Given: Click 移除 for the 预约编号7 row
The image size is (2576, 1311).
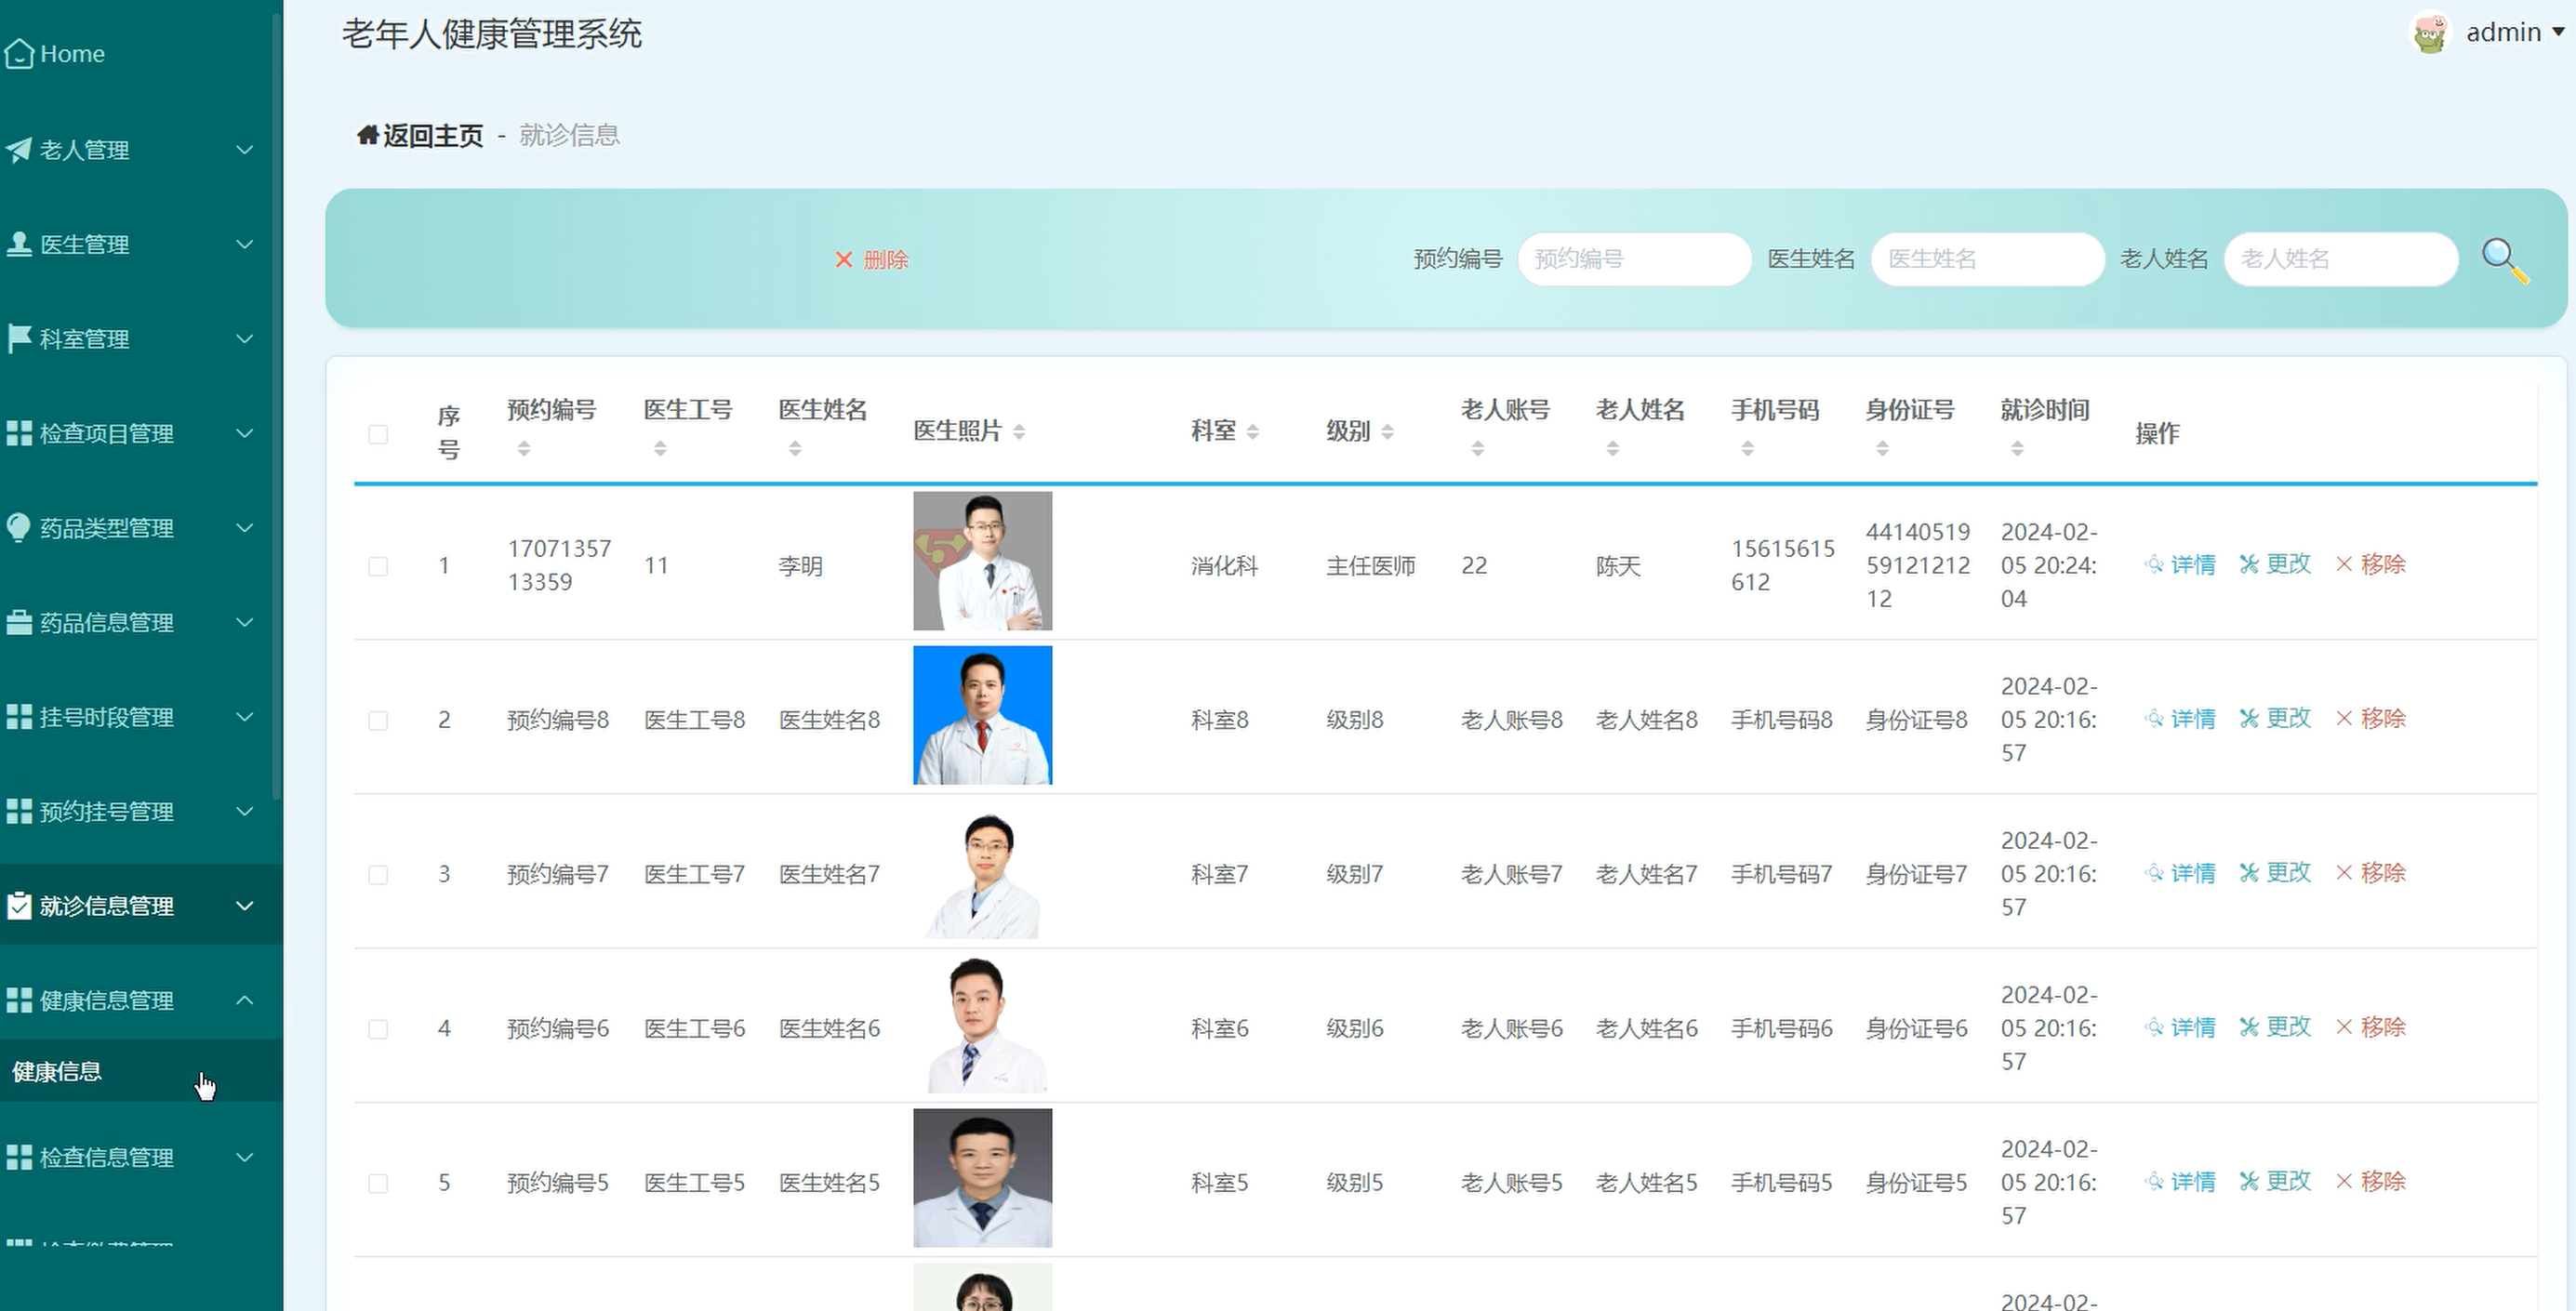Looking at the screenshot, I should 2370,873.
